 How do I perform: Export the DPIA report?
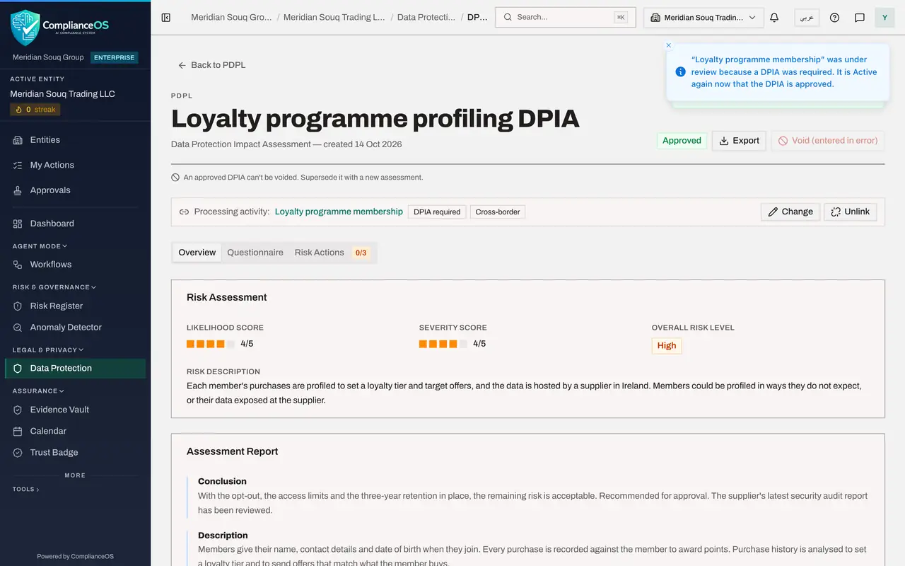[739, 141]
